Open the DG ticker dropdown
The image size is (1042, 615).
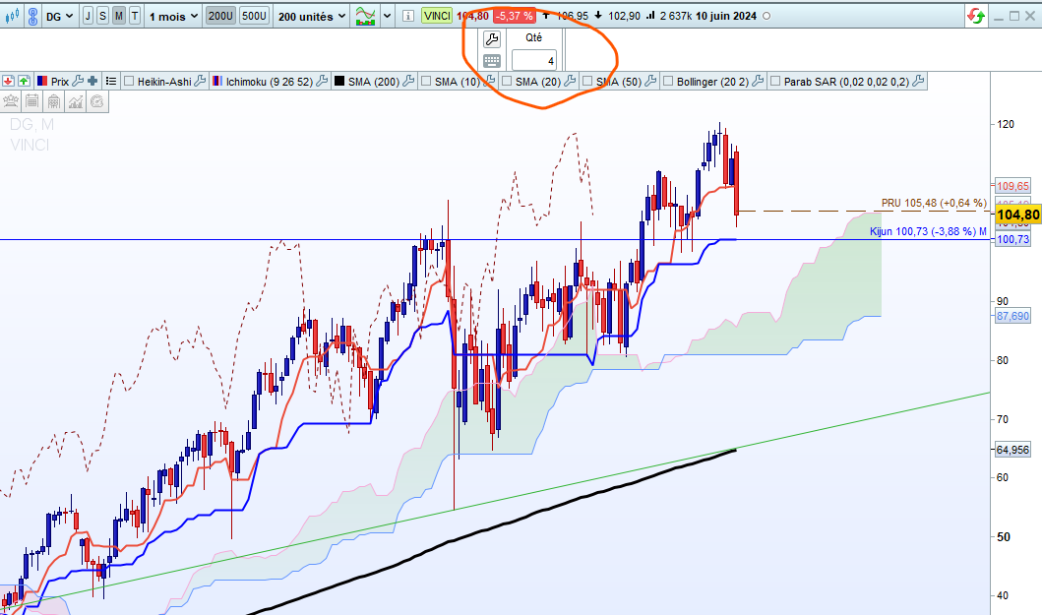pyautogui.click(x=59, y=16)
